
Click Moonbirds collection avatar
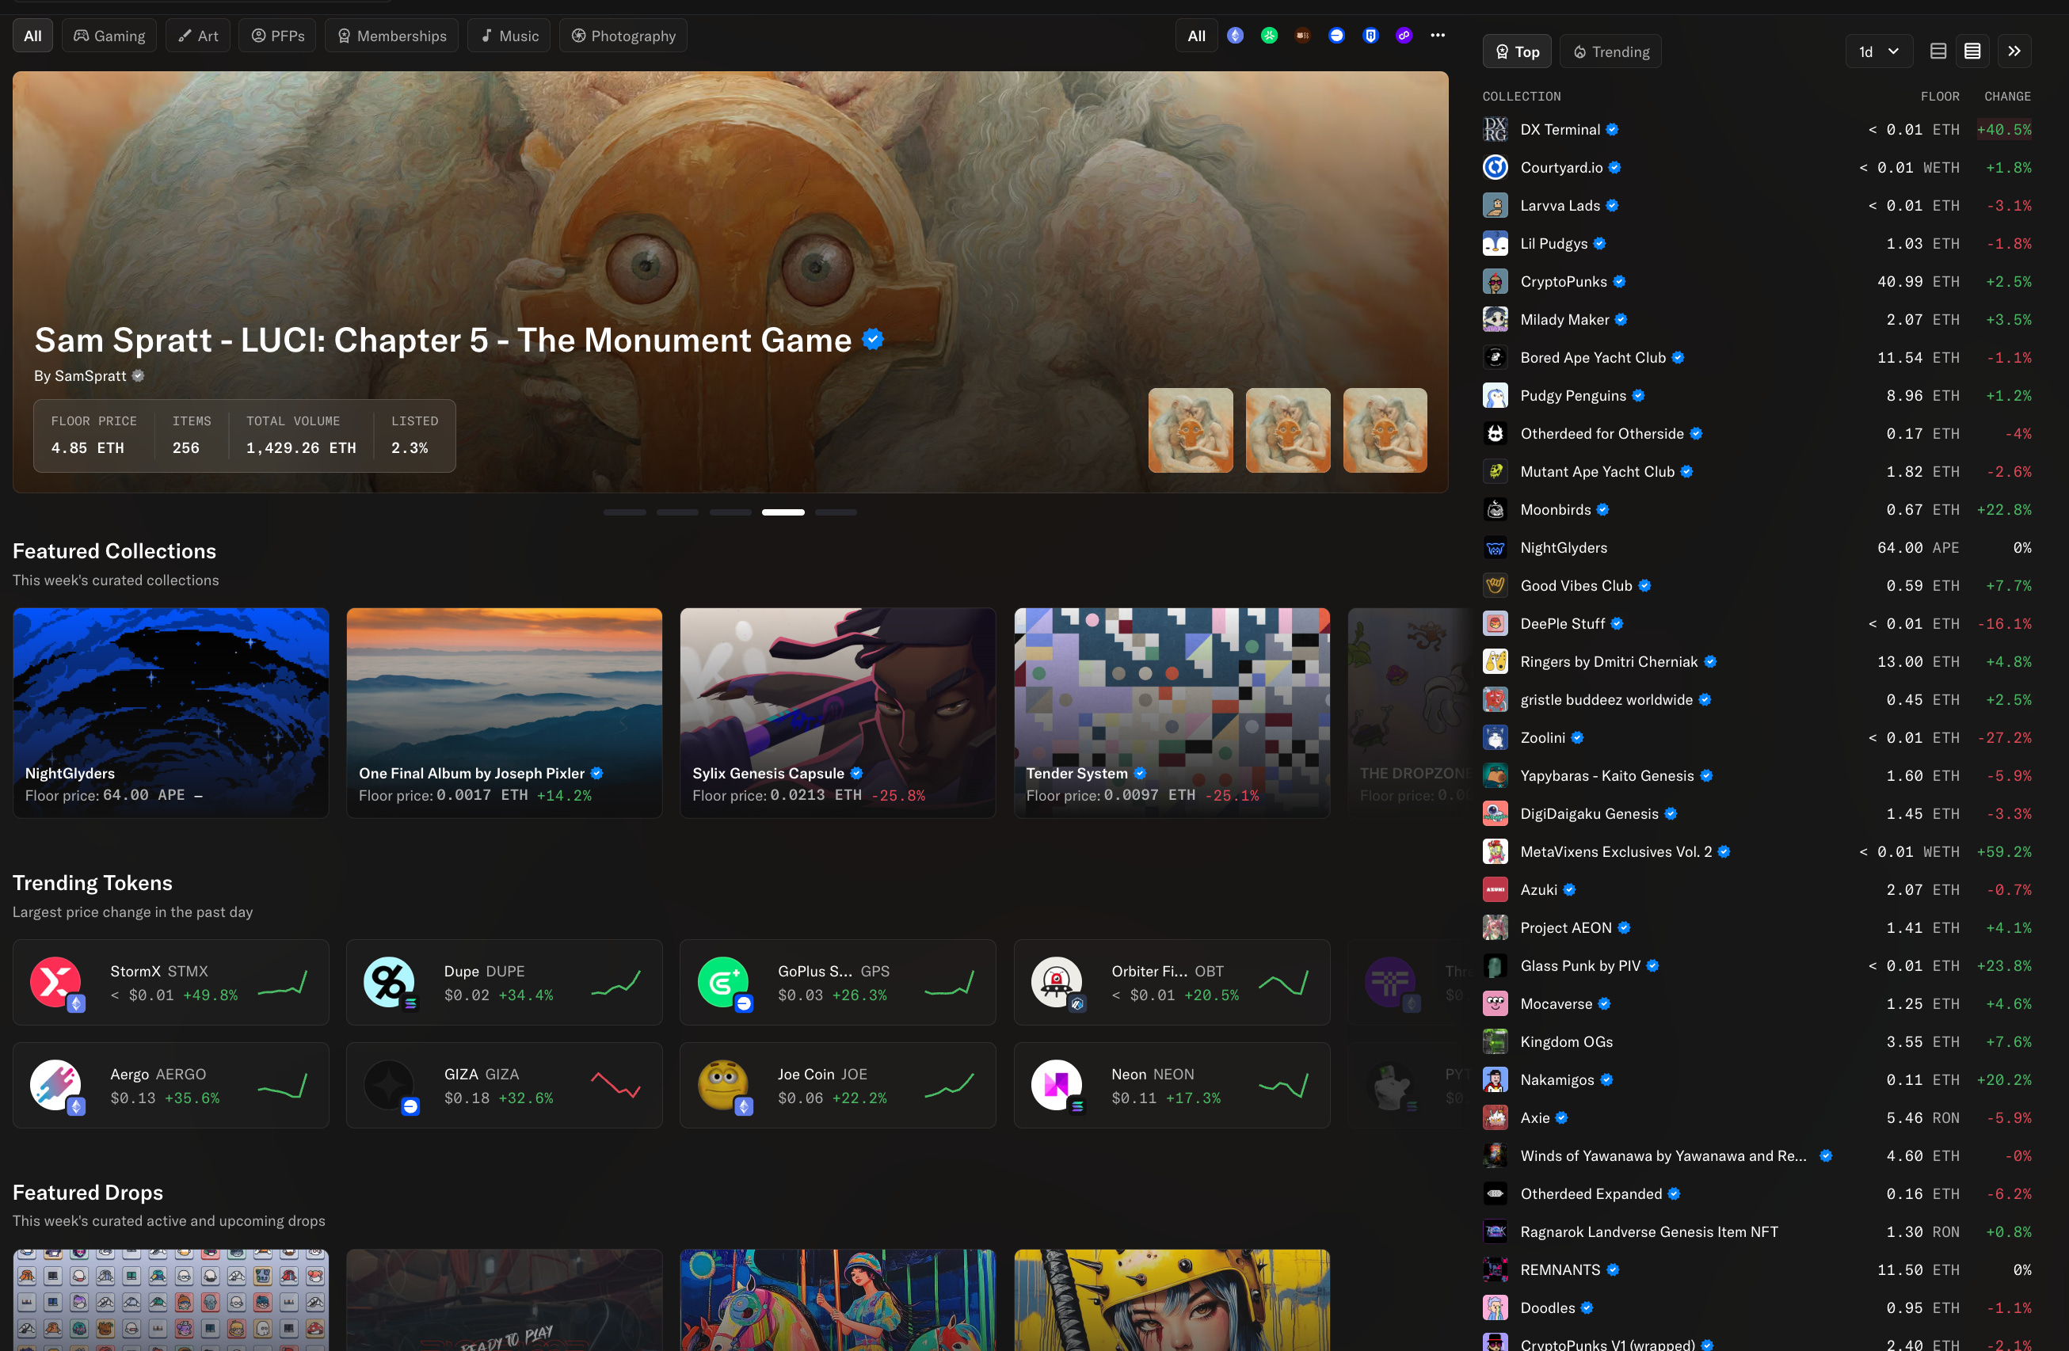click(1496, 509)
